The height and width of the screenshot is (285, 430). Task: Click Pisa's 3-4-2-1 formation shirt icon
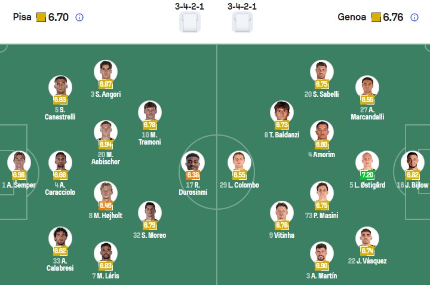[x=189, y=22]
